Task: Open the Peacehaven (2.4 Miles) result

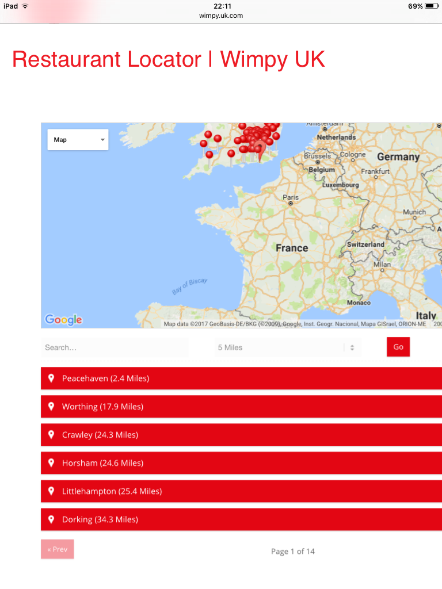Action: (241, 378)
